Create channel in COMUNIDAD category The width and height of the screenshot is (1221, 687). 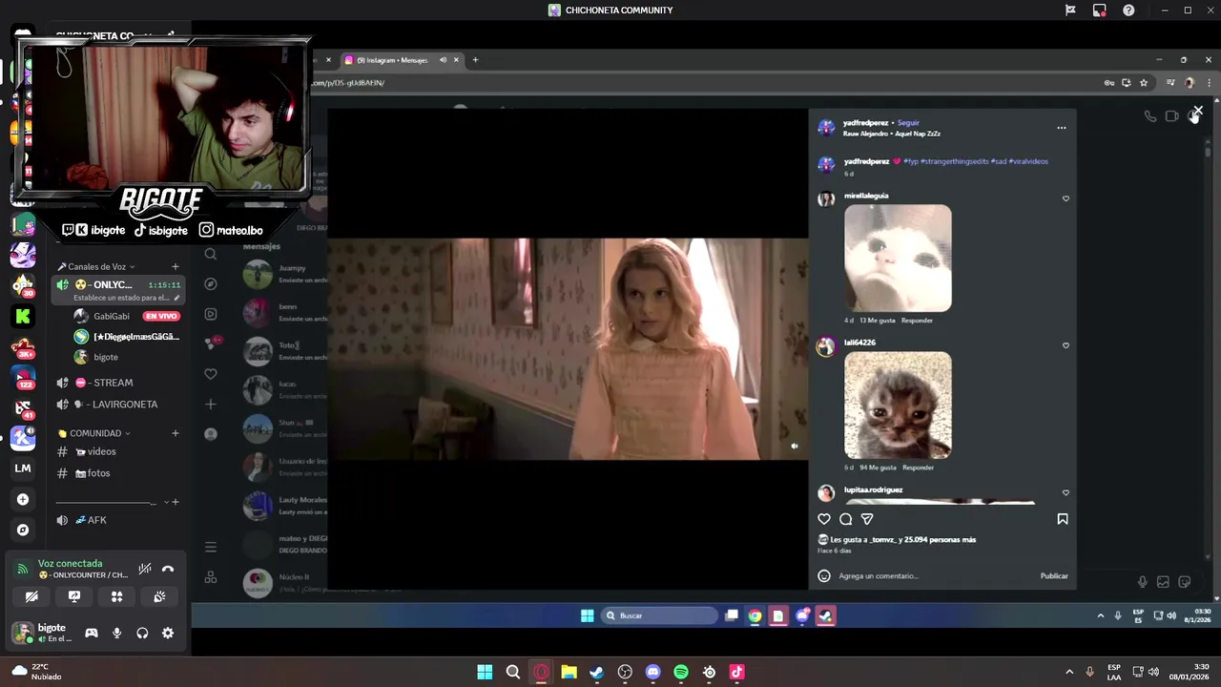(175, 433)
